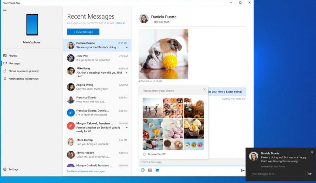This screenshot has width=316, height=183.
Task: Send the notification reply arrow
Action: point(310,174)
